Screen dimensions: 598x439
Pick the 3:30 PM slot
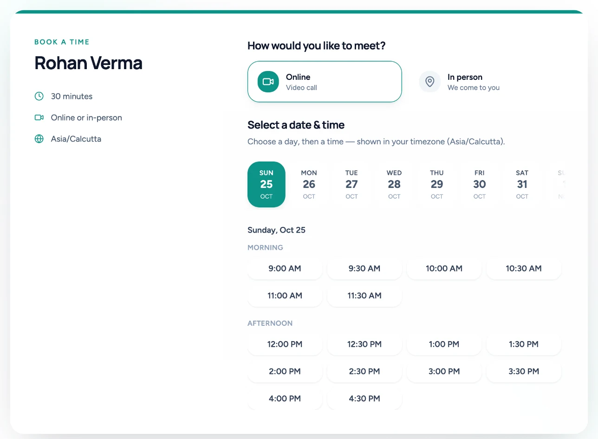pyautogui.click(x=524, y=371)
